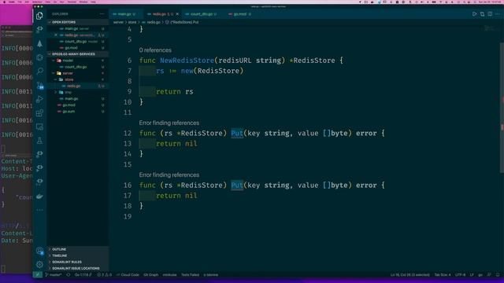Image resolution: width=504 pixels, height=283 pixels.
Task: Click the feedback icon in status bar
Action: tap(489, 275)
